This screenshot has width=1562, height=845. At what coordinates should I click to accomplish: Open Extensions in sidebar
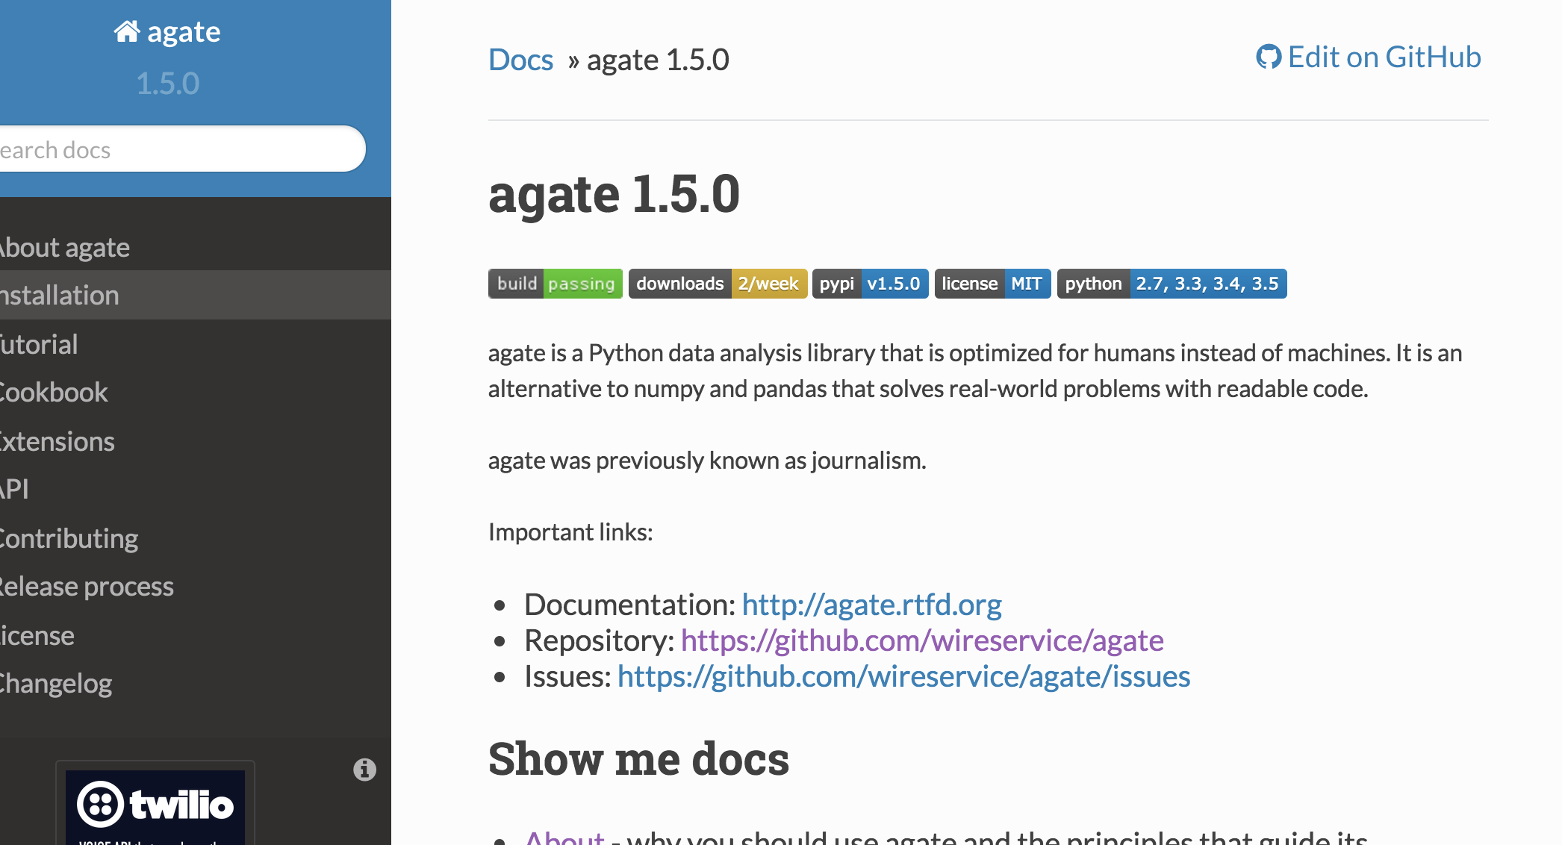[196, 441]
